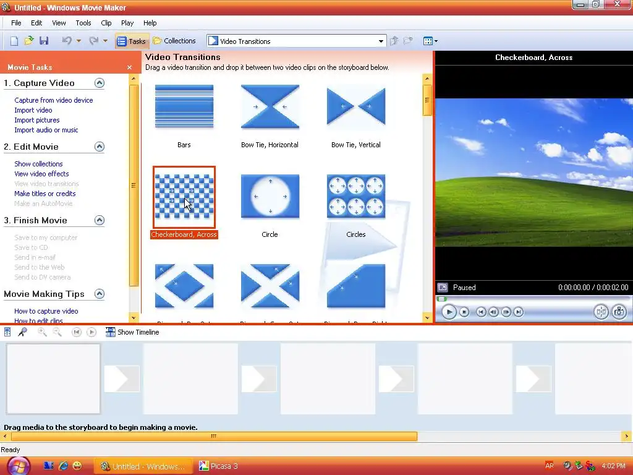This screenshot has width=633, height=475.
Task: Collapse the Finish Movie section
Action: [100, 220]
